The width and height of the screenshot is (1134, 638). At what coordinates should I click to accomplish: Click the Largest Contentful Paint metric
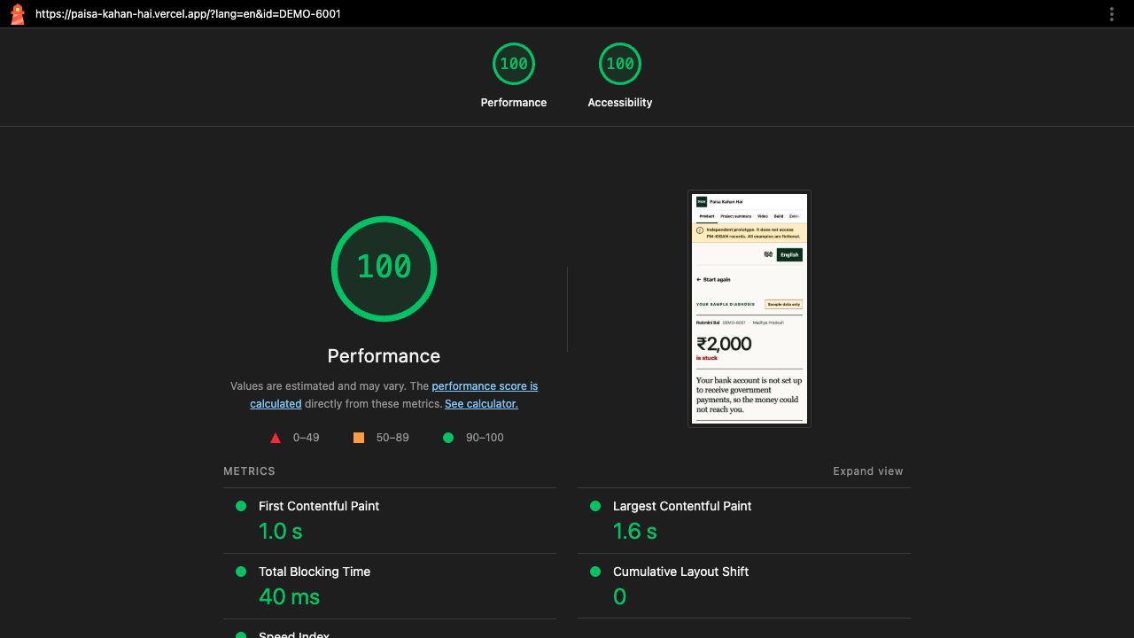tap(744, 521)
